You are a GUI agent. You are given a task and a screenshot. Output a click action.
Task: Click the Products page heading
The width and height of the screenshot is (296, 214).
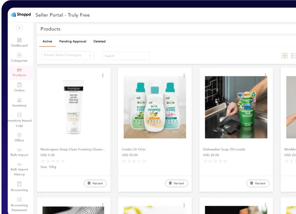tap(50, 29)
